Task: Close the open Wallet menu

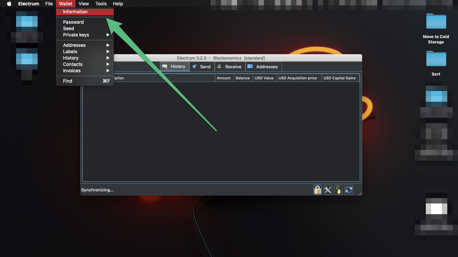Action: (x=66, y=4)
